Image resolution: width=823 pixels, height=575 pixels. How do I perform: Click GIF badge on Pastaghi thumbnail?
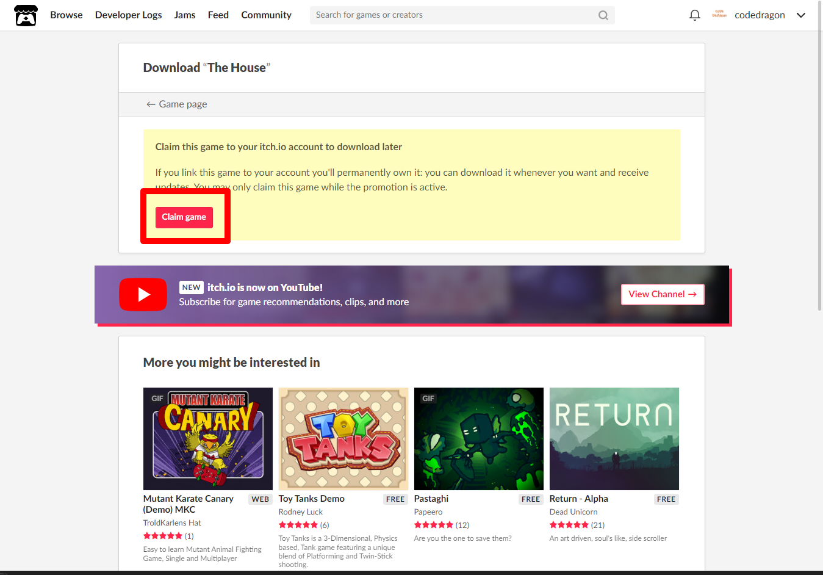428,399
